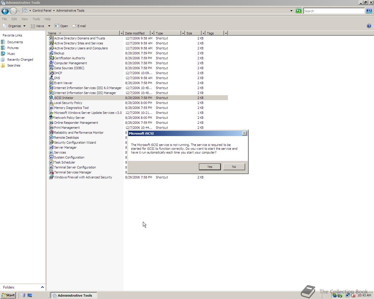Click the Network Policy Server icon

coord(51,118)
